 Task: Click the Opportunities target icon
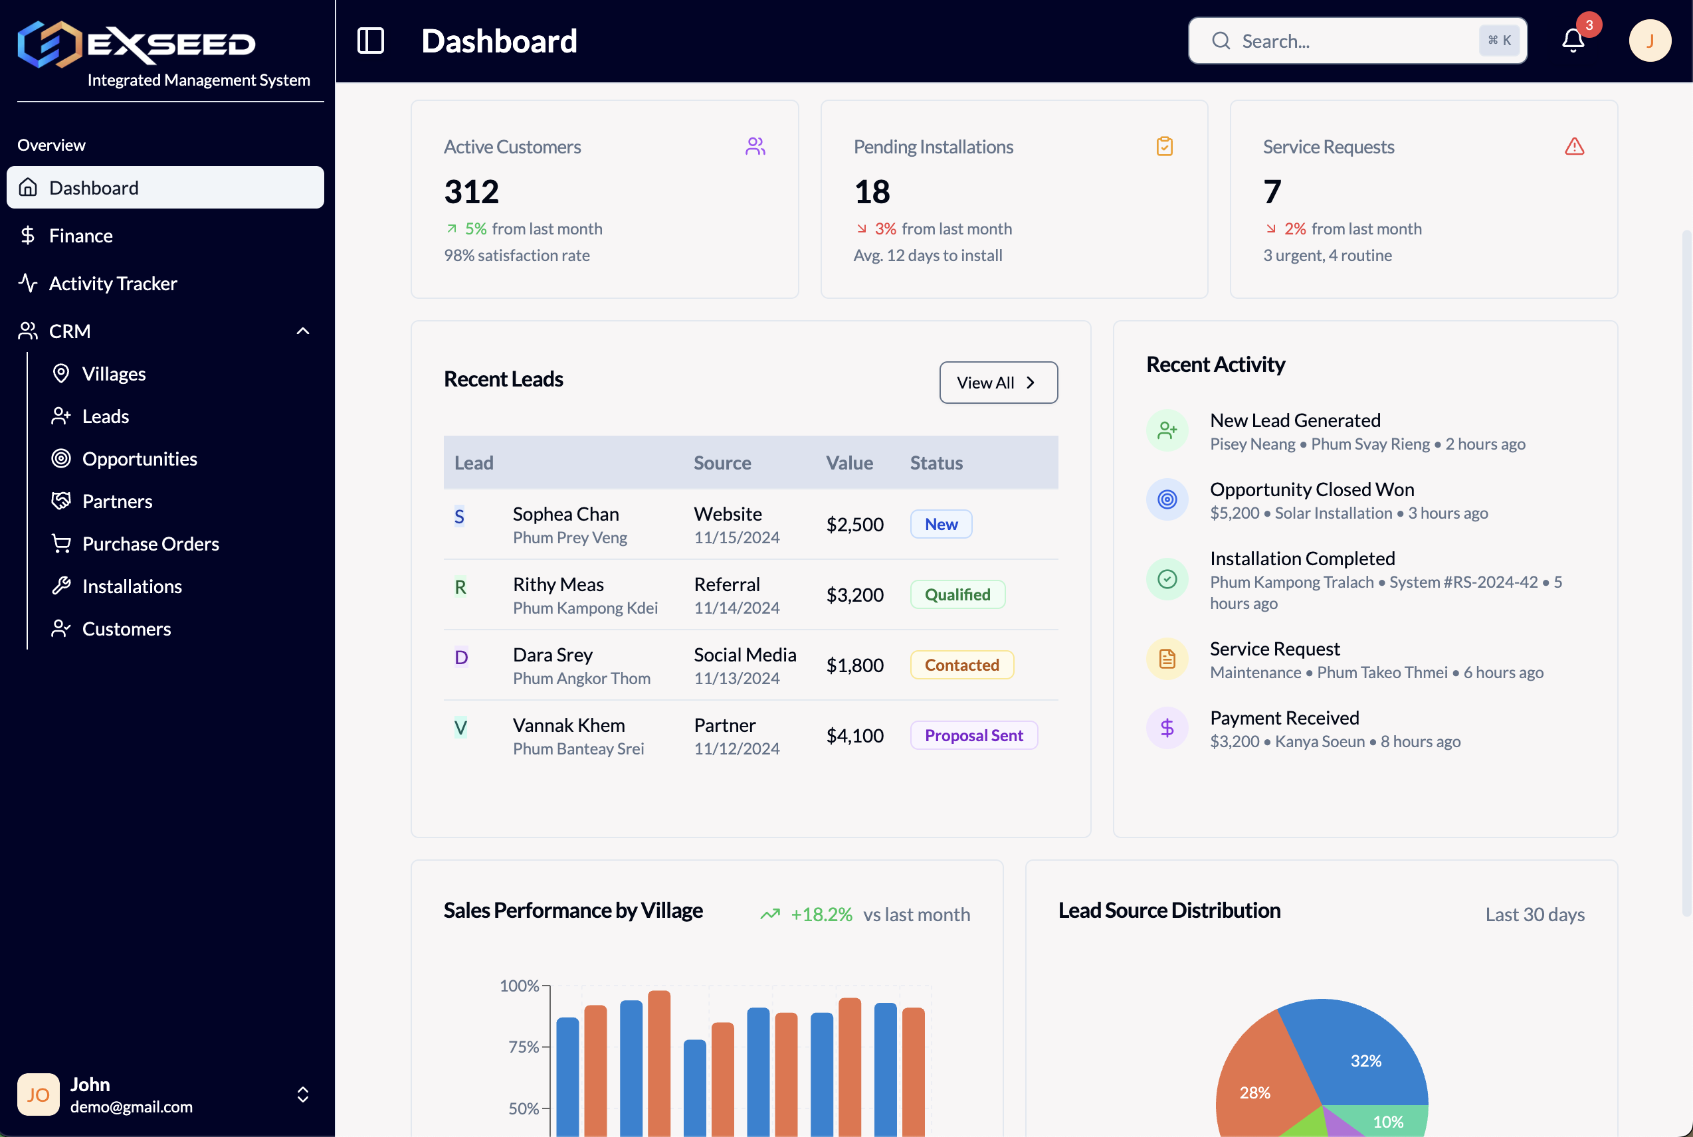(62, 458)
